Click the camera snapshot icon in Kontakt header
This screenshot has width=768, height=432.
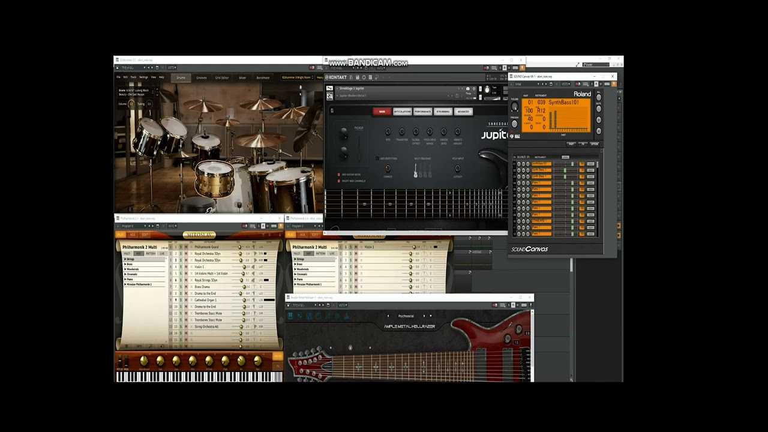[x=468, y=89]
